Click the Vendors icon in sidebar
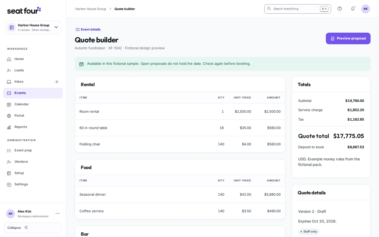 click(x=9, y=162)
